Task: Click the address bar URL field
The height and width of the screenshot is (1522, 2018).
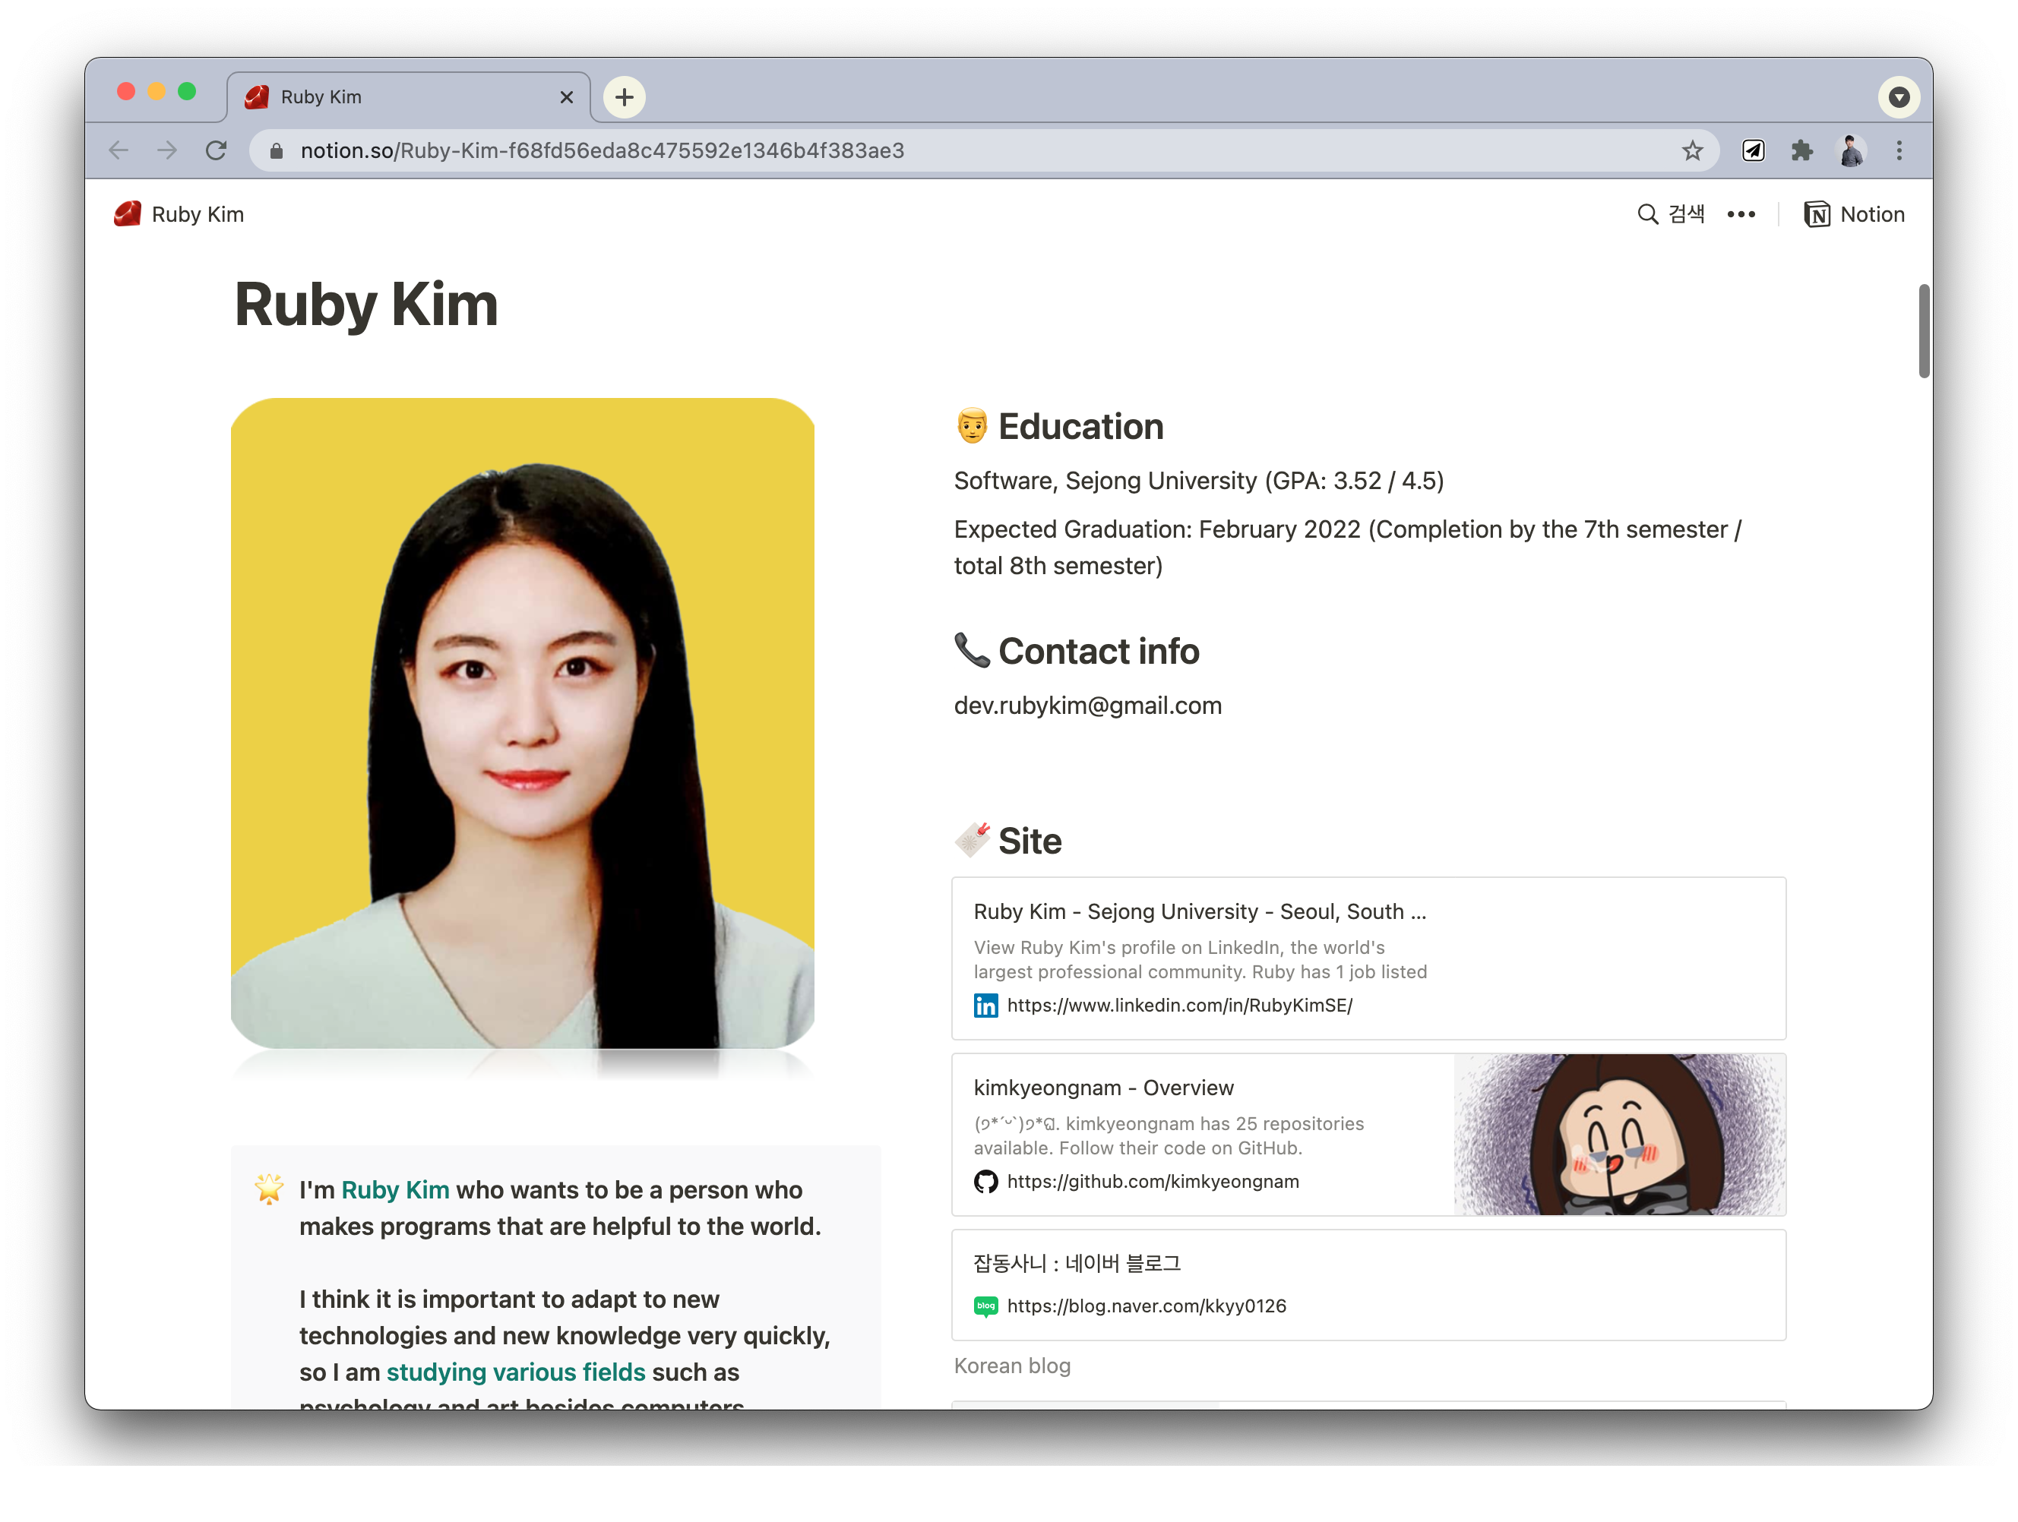Action: coord(983,150)
